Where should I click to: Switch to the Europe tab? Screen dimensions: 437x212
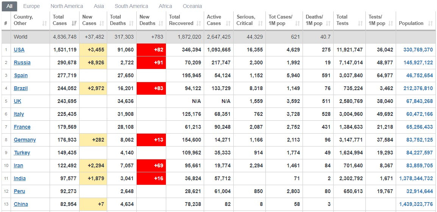(x=31, y=6)
